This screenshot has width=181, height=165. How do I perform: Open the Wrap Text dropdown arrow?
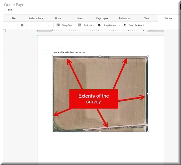pos(74,25)
